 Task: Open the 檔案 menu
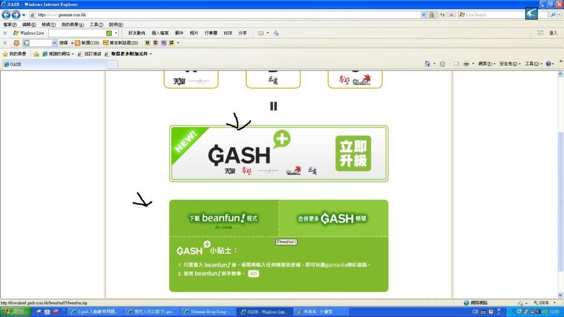point(10,25)
